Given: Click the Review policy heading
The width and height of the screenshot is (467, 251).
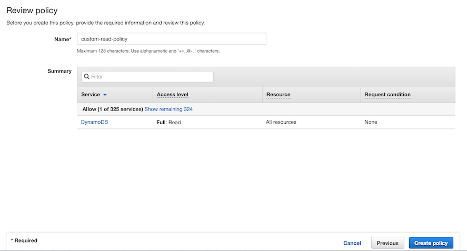Looking at the screenshot, I should click(x=32, y=10).
